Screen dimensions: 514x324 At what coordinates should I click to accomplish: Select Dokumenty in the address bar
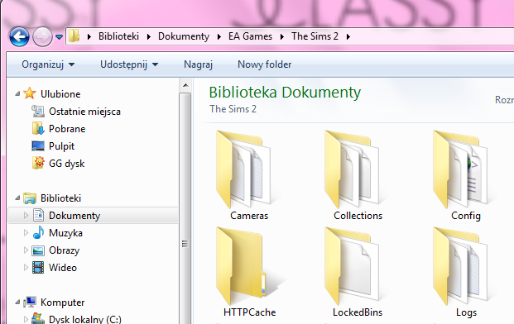[184, 36]
